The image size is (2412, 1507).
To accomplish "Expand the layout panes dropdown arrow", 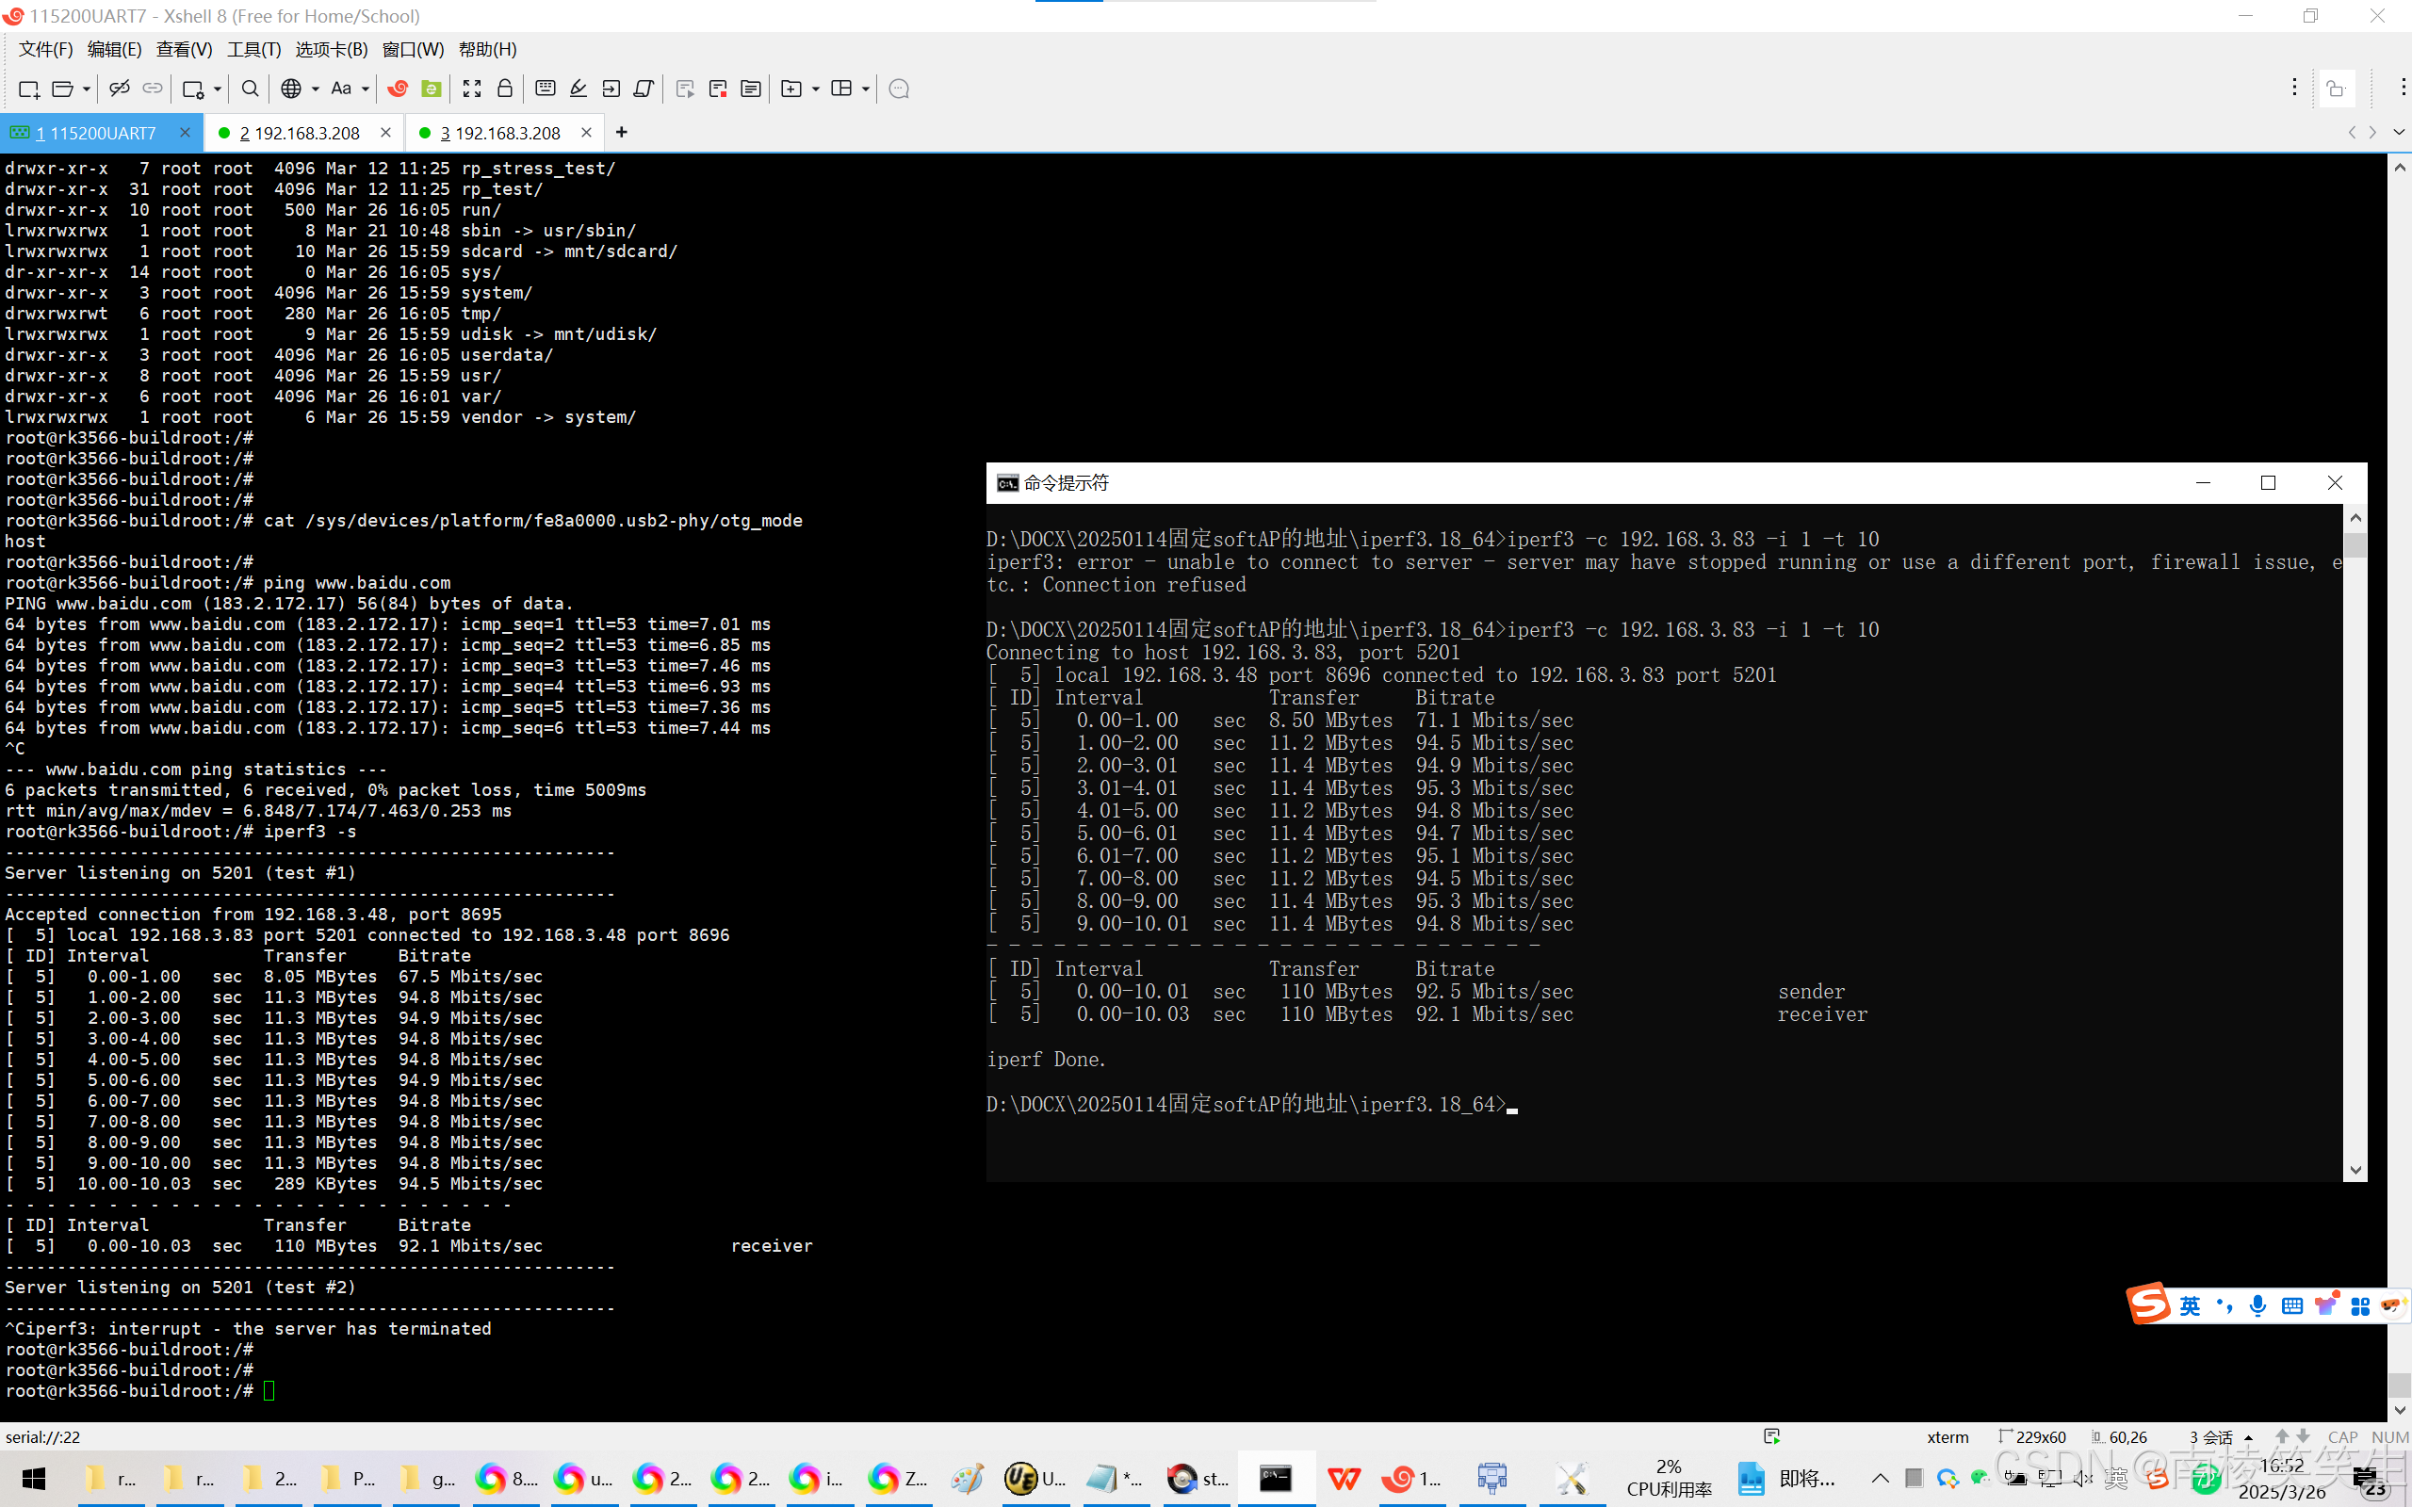I will (865, 89).
